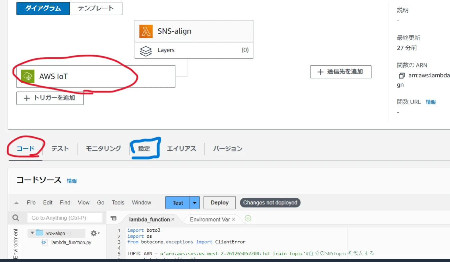Open the File menu in the code editor
This screenshot has height=262, width=450.
pyautogui.click(x=31, y=203)
